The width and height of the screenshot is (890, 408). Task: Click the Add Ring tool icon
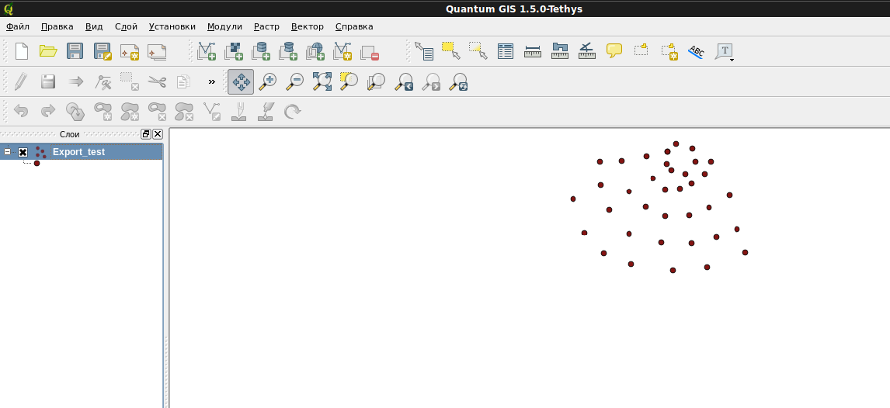(x=103, y=111)
